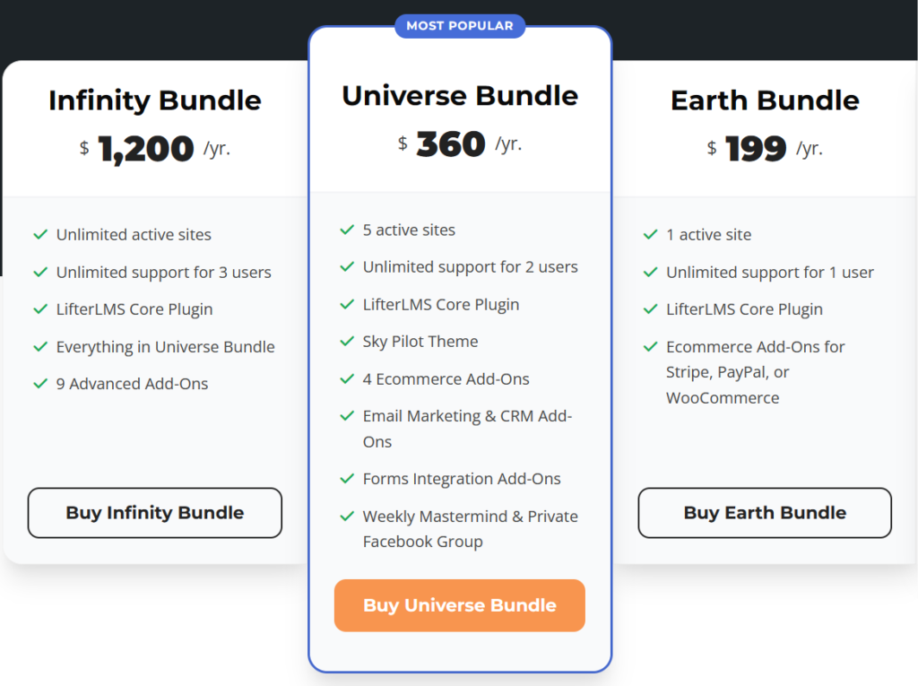The width and height of the screenshot is (918, 686).
Task: Click the Infinity Bundle heading
Action: tap(155, 100)
